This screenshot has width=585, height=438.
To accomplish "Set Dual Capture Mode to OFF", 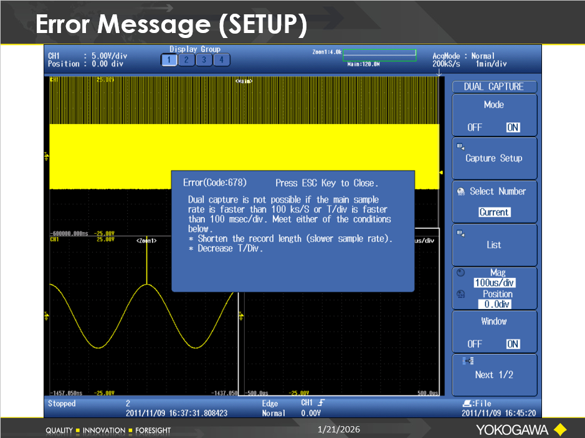I will 475,127.
